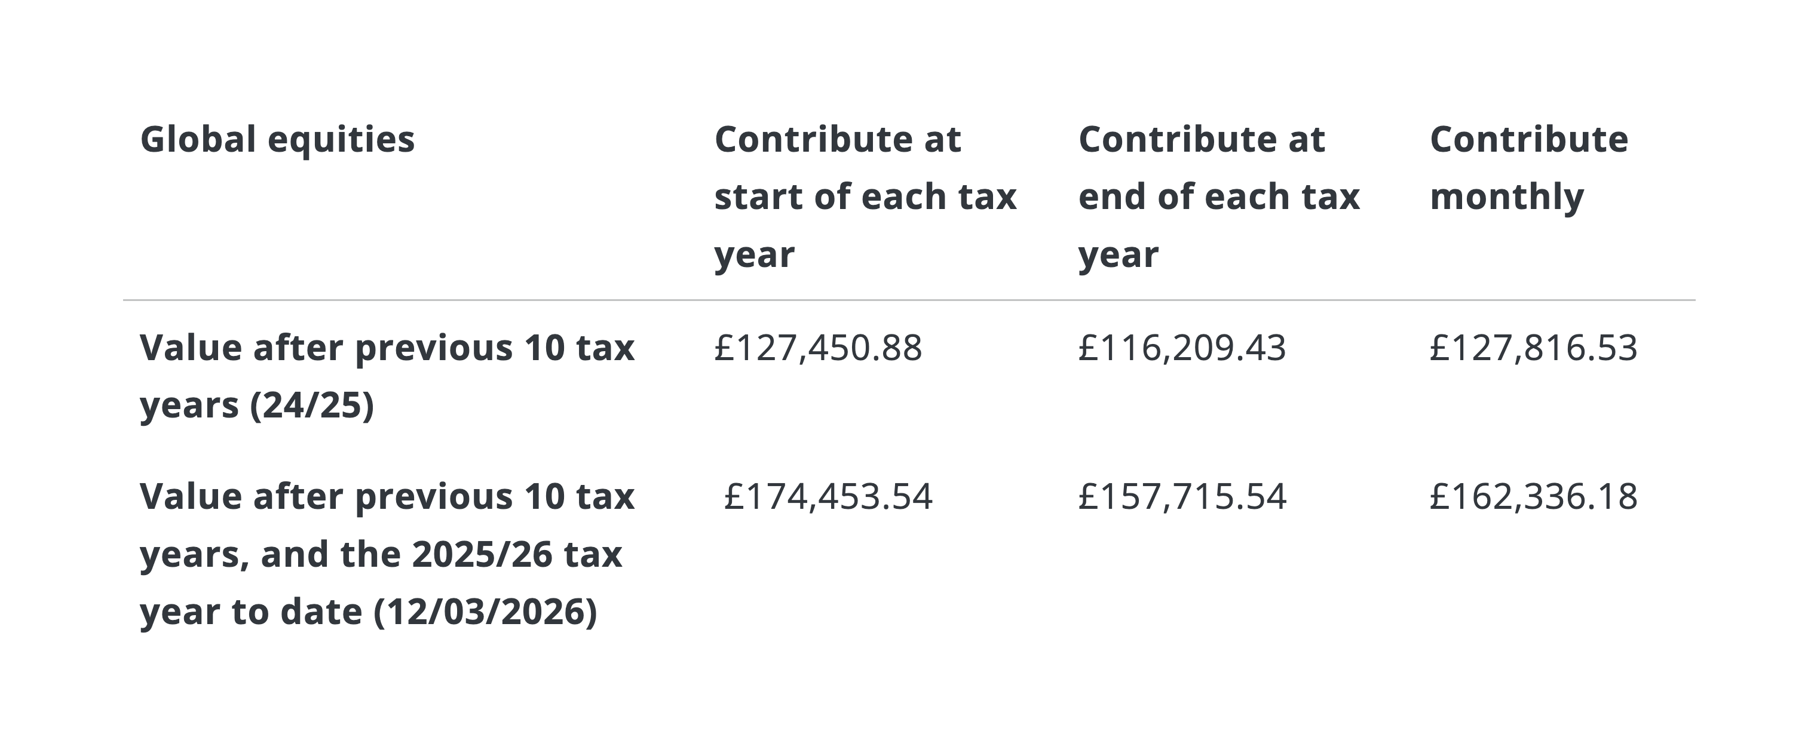Viewport: 1814px width, 731px height.
Task: Click the £127,816.53 cell
Action: pos(1533,348)
